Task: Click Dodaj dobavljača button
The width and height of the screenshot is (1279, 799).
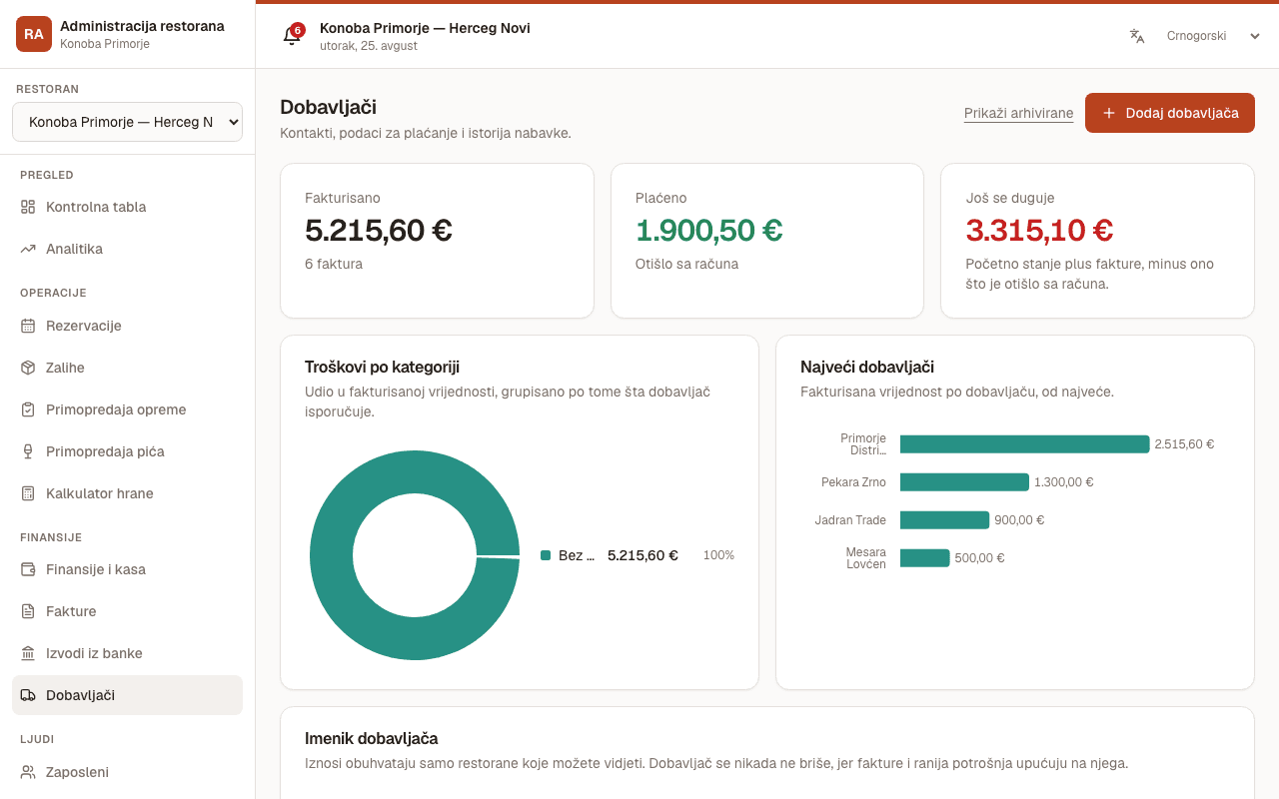Action: (x=1170, y=113)
